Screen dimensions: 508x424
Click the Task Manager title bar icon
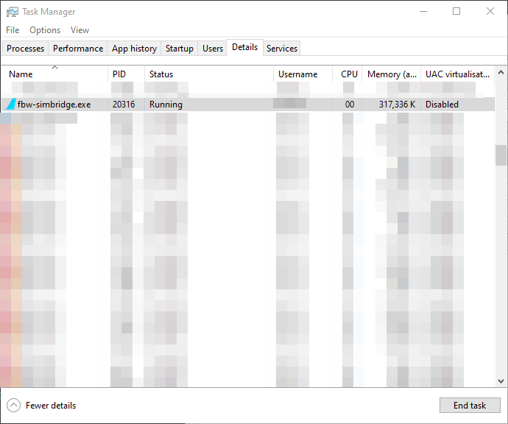click(12, 12)
